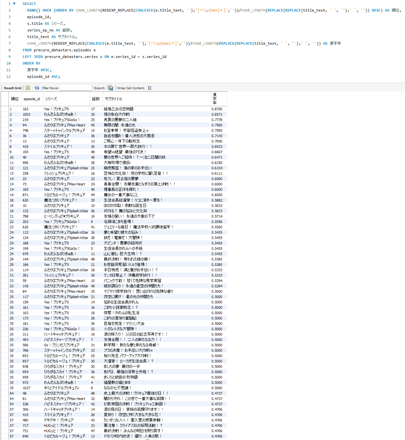The image size is (405, 440).
Task: Click the シリーズ column header
Action: coord(51,99)
